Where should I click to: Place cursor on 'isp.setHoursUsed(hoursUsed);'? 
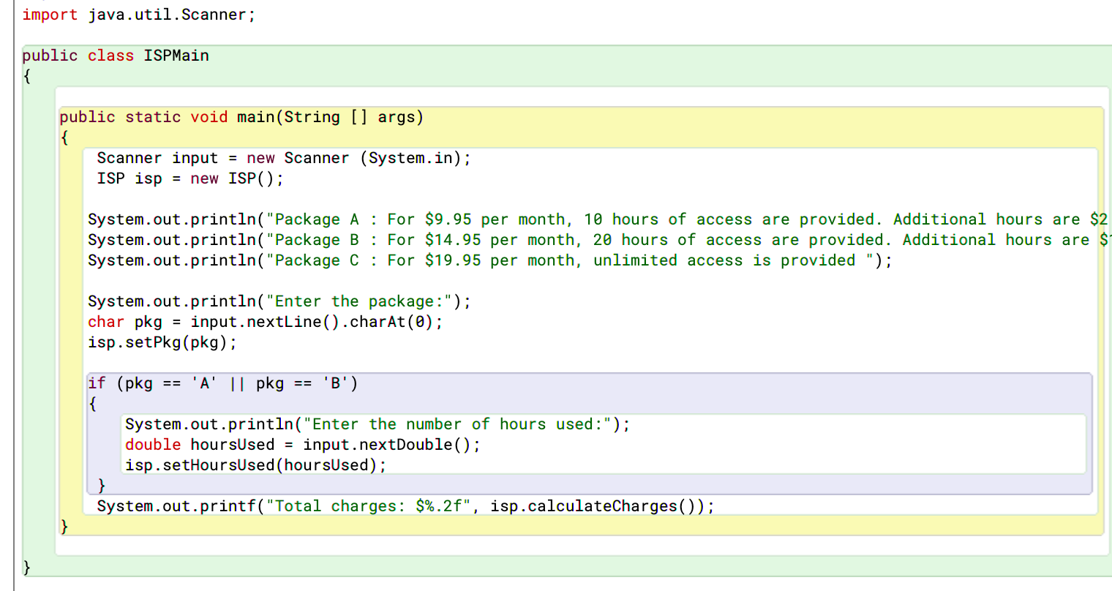coord(256,465)
